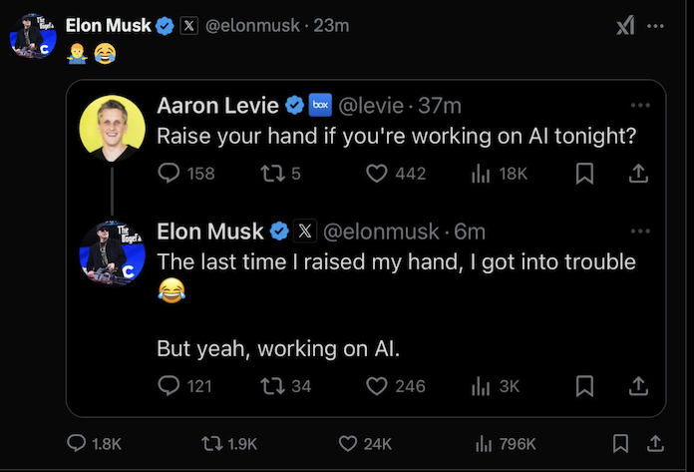The height and width of the screenshot is (472, 694).
Task: Open more options menu on main post
Action: tap(655, 26)
